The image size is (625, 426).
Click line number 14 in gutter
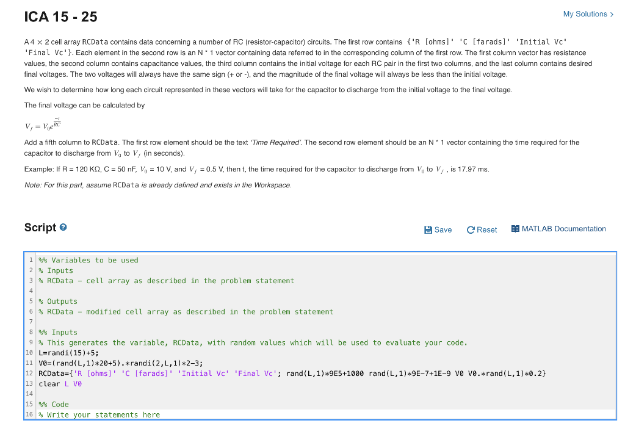[x=29, y=394]
